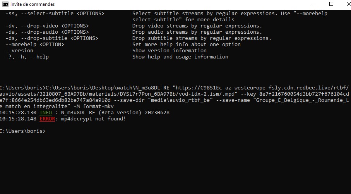The width and height of the screenshot is (351, 194).
Task: Click the green underlined INFO label
Action: click(46, 112)
